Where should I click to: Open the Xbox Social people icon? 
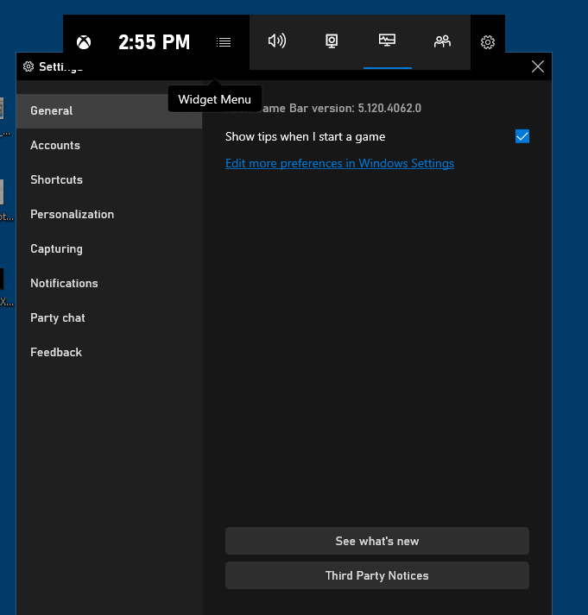coord(442,41)
